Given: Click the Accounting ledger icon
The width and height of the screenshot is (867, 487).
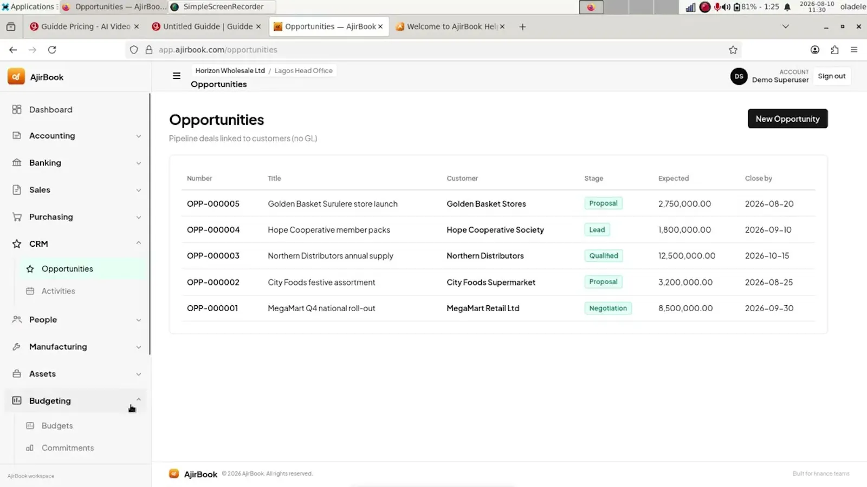Looking at the screenshot, I should coord(17,135).
